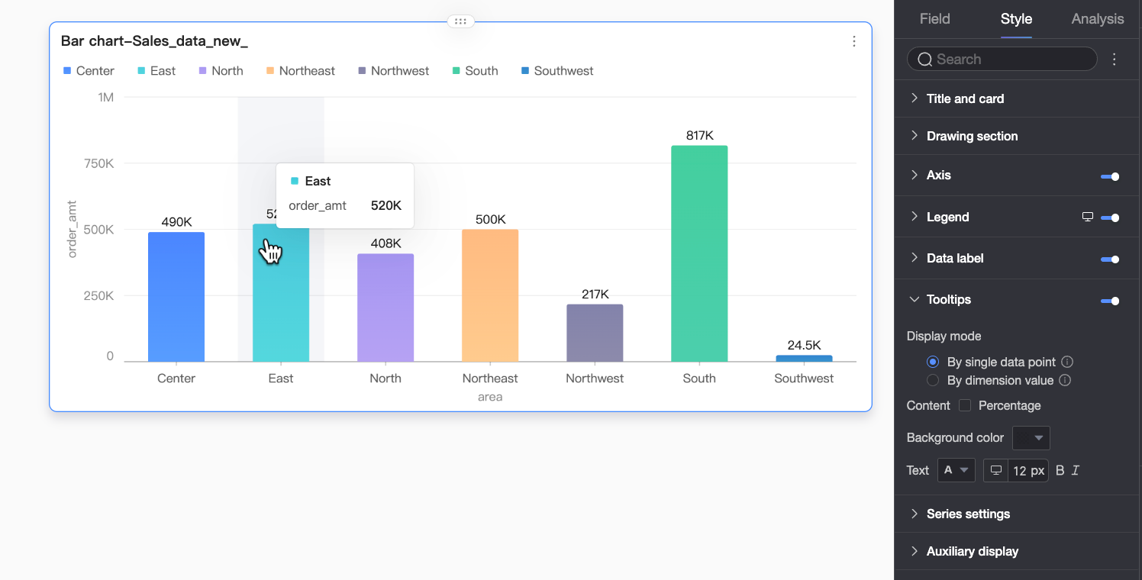Click the monitor icon in the Legend row

1088,217
